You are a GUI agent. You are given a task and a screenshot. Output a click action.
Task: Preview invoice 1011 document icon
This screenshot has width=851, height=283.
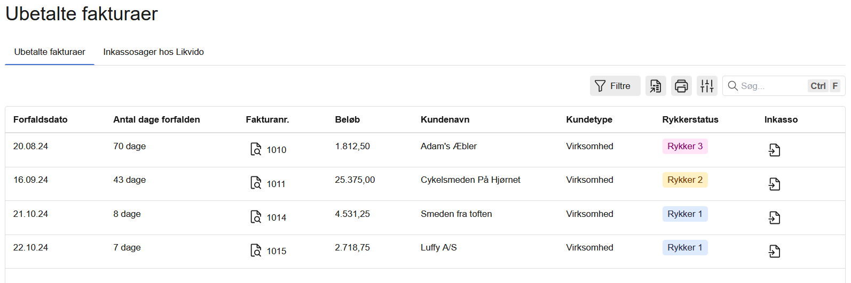click(256, 183)
